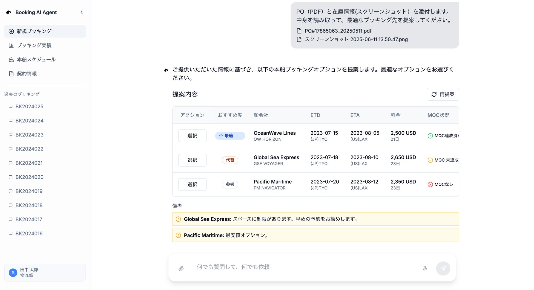The width and height of the screenshot is (534, 290).
Task: Click the PO#17865063 PDF file icon
Action: pyautogui.click(x=299, y=31)
